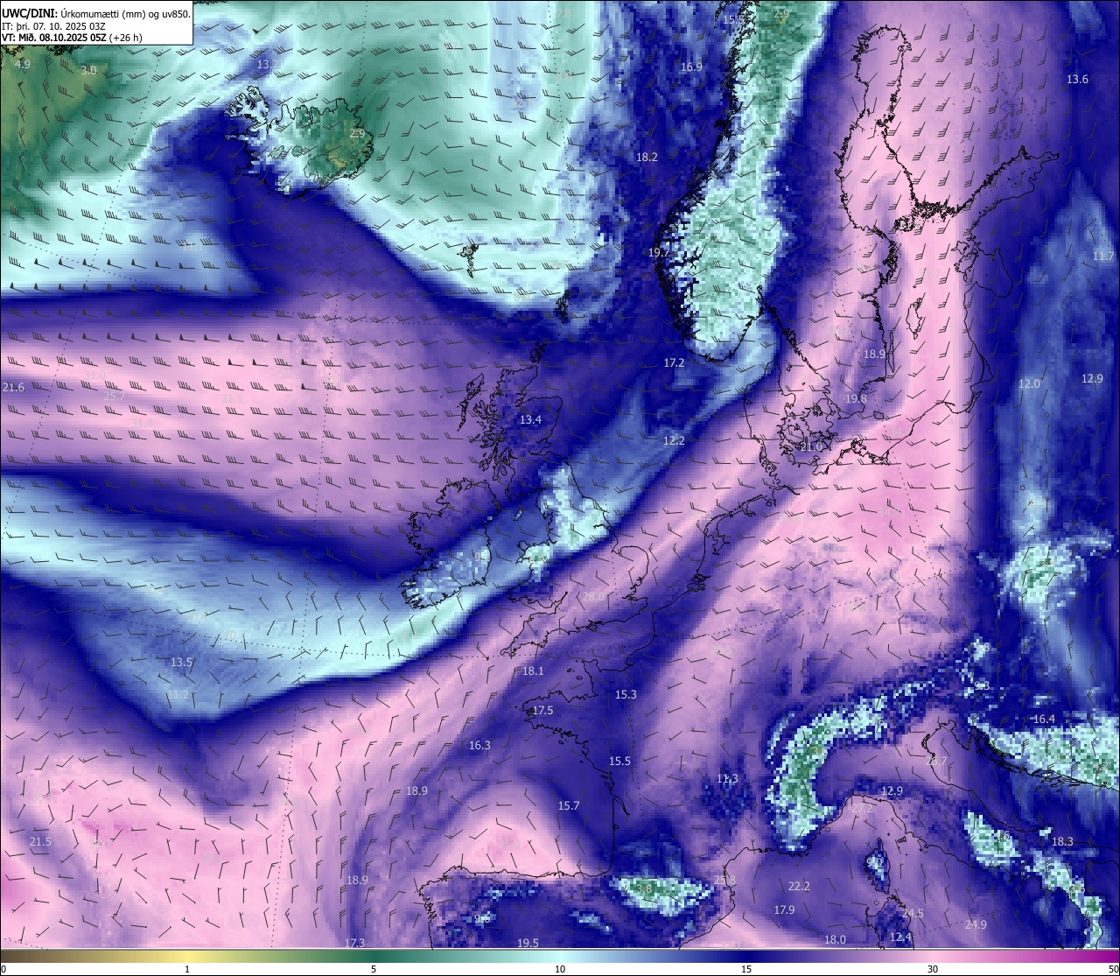Screen dimensions: 1120x976
Task: Click the '30' tick label on the color scale
Action: click(933, 969)
